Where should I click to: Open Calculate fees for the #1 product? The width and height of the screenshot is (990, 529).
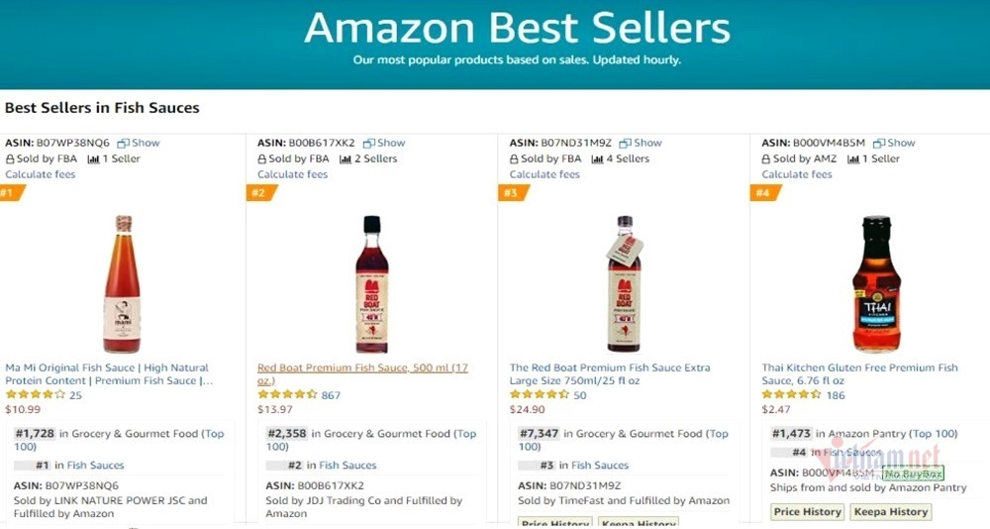point(41,174)
